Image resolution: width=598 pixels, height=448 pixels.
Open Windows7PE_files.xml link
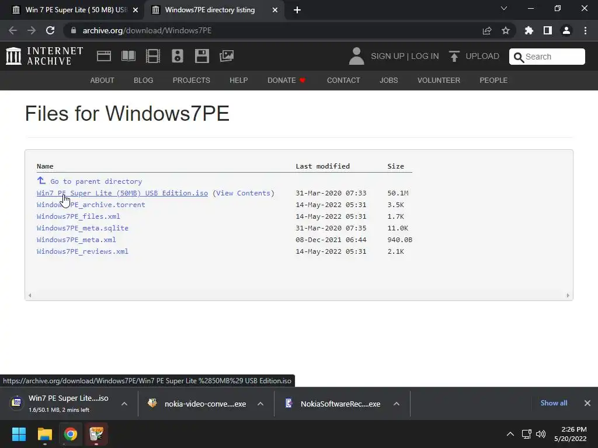tap(78, 216)
